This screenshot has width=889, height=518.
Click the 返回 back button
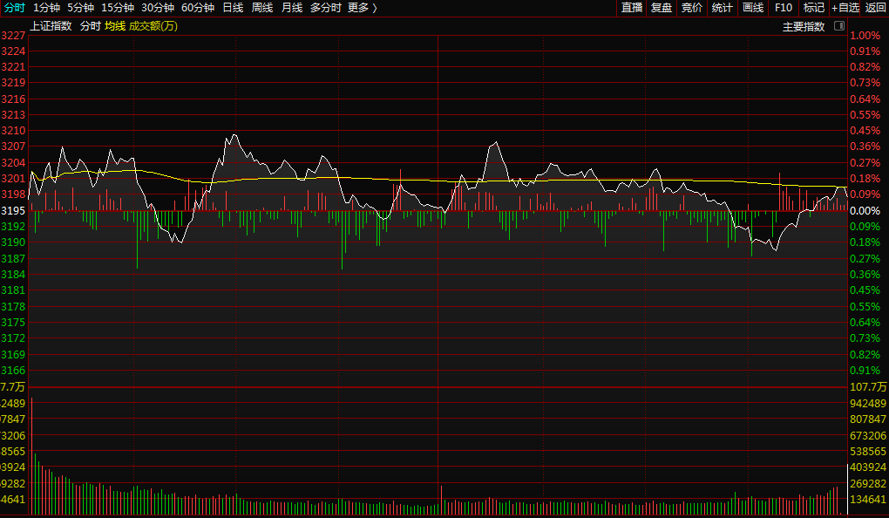875,8
